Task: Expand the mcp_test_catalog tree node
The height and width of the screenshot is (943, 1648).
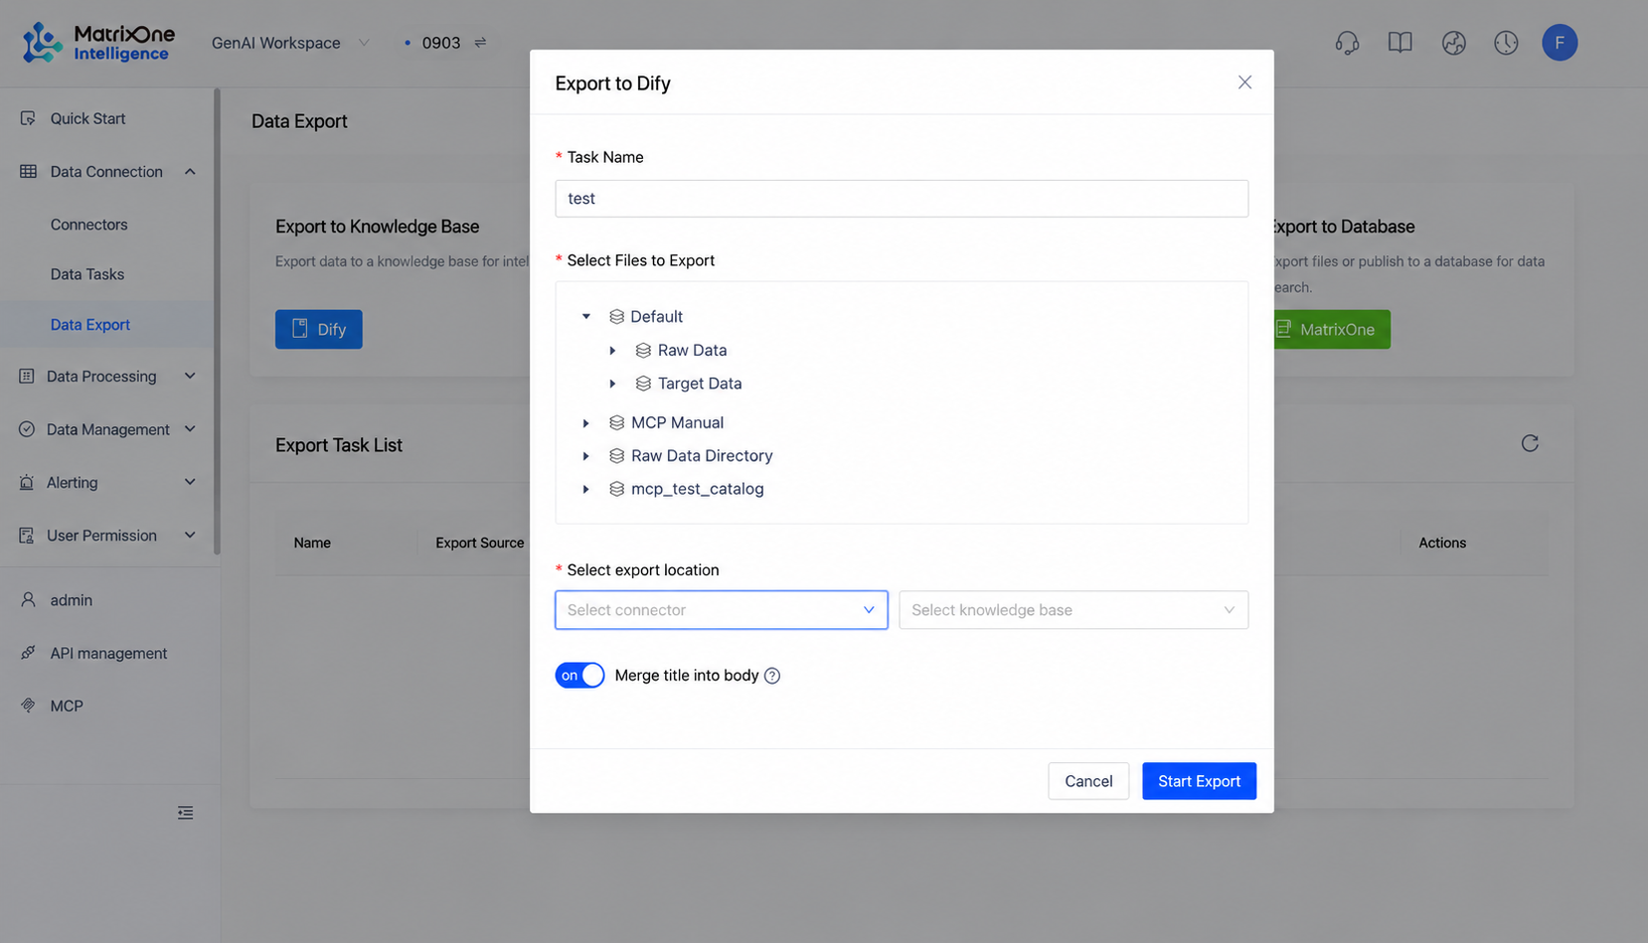Action: coord(586,489)
